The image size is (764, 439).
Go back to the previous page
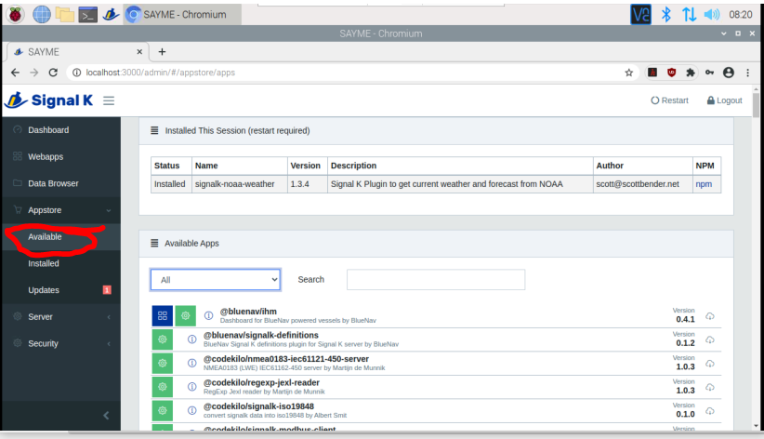pos(15,73)
